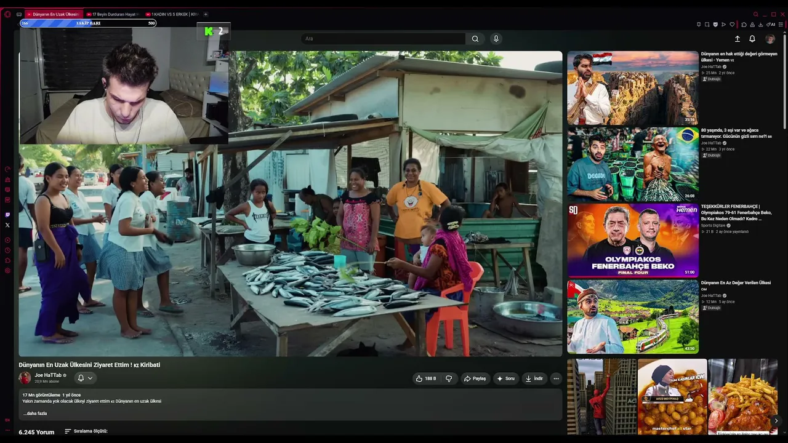Screen dimensions: 788x443
Task: Click the "6.245 Yorum" comments count
Action: [x=36, y=432]
